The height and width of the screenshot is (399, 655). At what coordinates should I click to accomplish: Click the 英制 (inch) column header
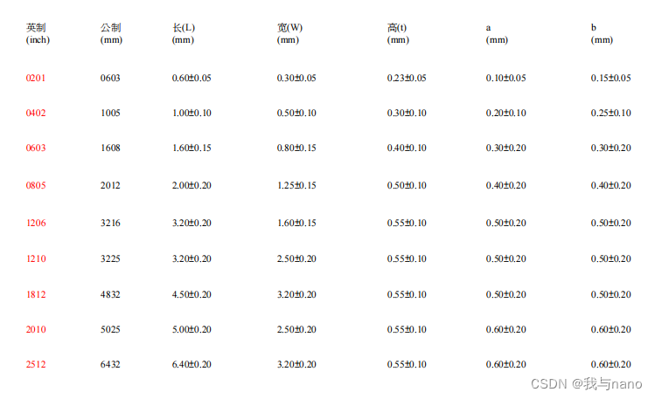click(37, 33)
